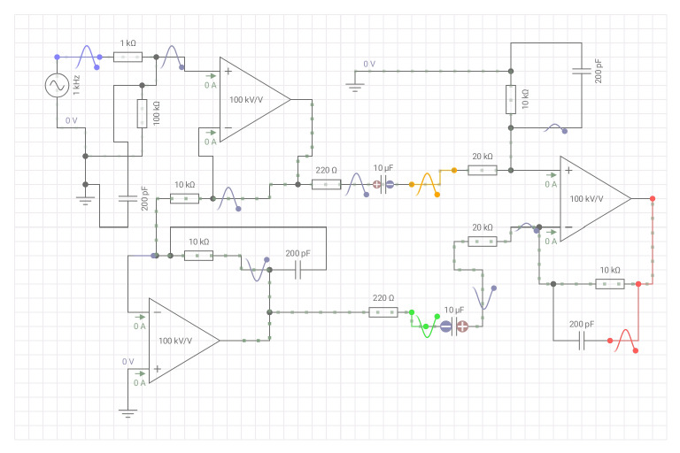This screenshot has height=453, width=680.
Task: Click the '100 kV/V' gain label on the right op-amp
Action: point(586,199)
